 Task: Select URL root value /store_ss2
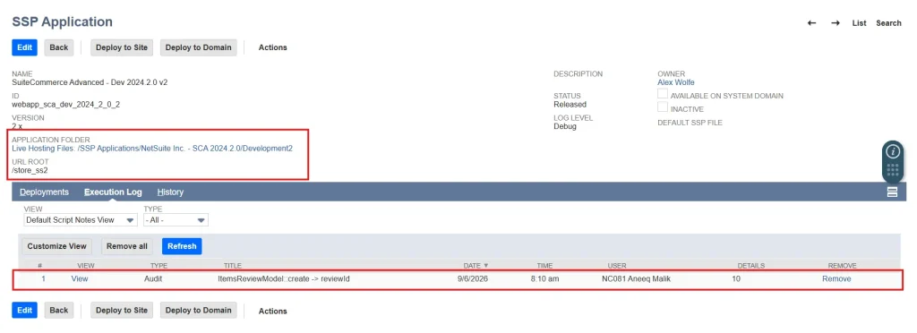30,170
